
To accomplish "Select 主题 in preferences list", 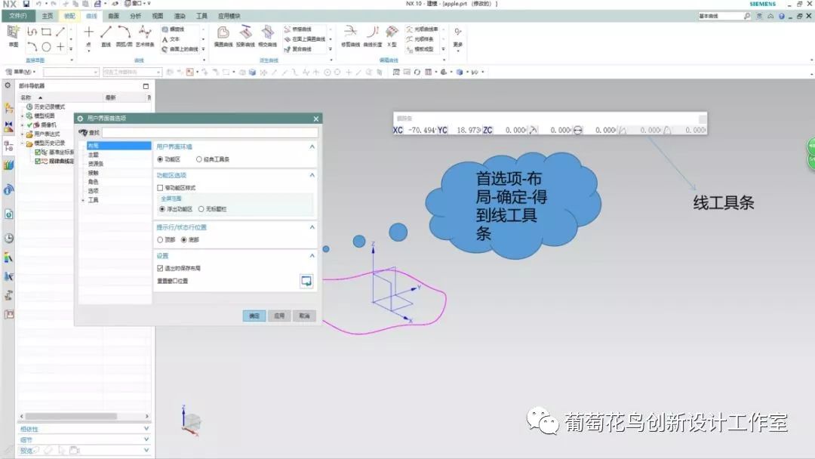I will pos(93,155).
